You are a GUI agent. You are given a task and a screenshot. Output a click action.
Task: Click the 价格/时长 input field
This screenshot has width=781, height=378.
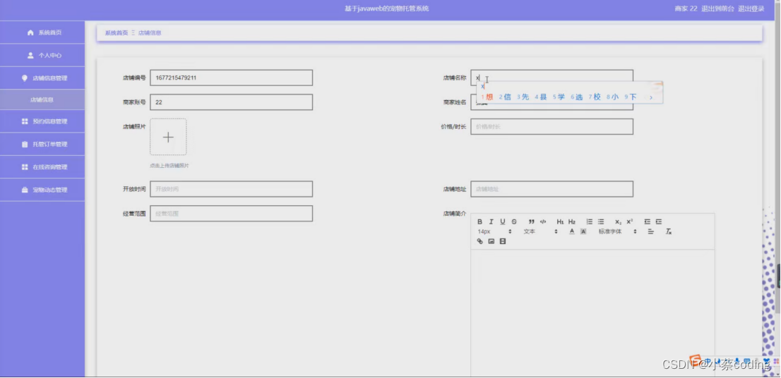552,126
